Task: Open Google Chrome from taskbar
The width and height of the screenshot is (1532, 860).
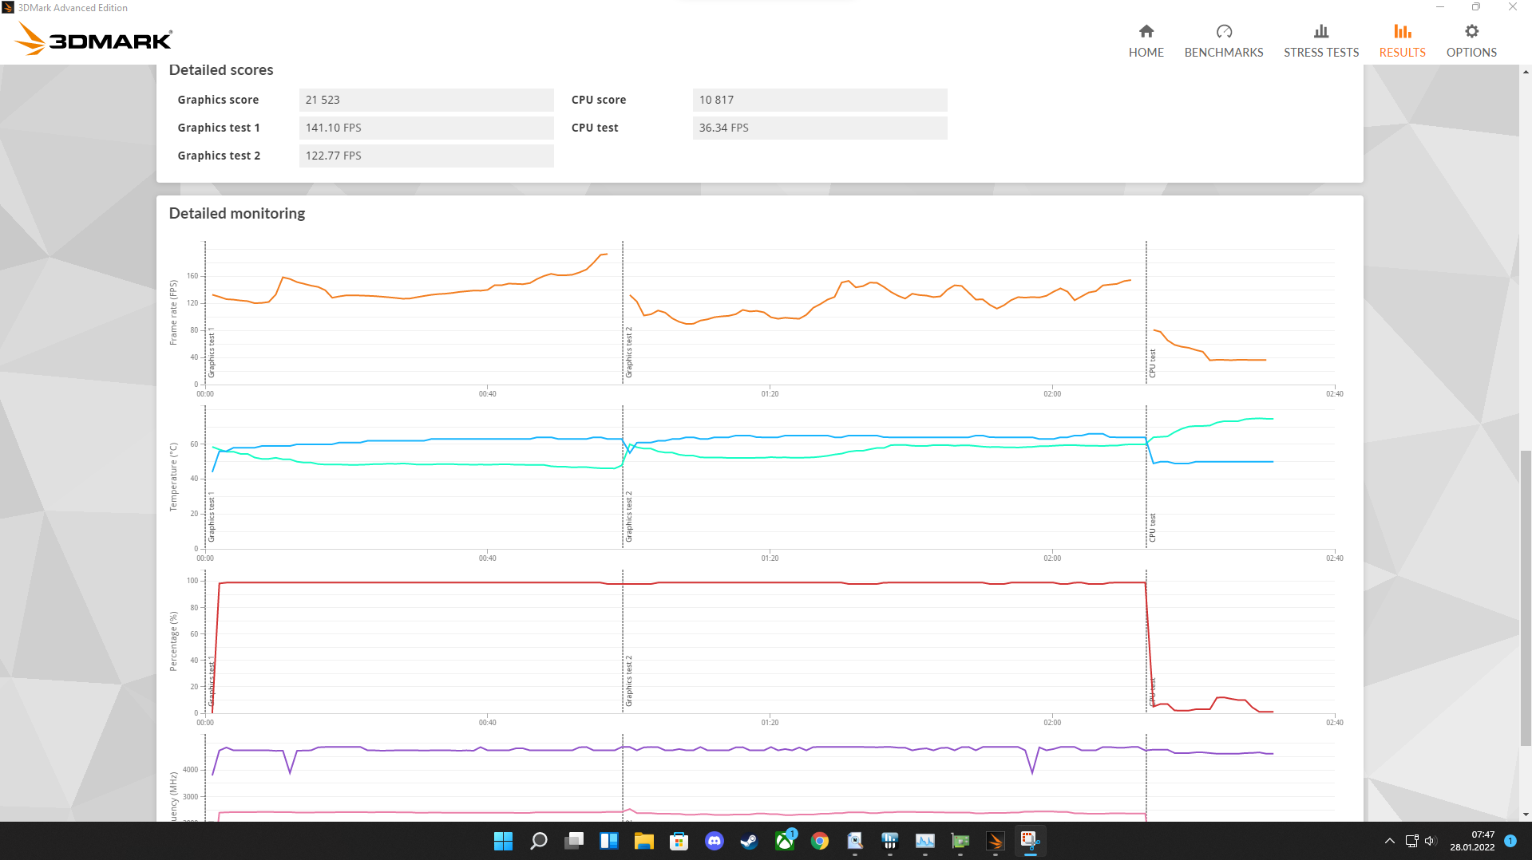Action: pyautogui.click(x=820, y=841)
